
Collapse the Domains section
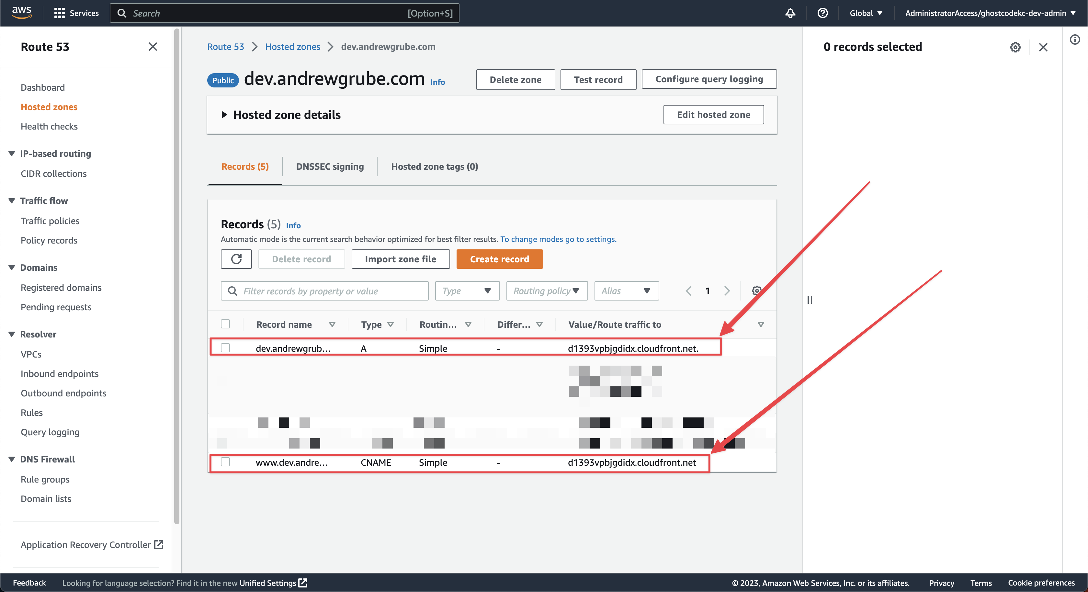[x=11, y=268]
